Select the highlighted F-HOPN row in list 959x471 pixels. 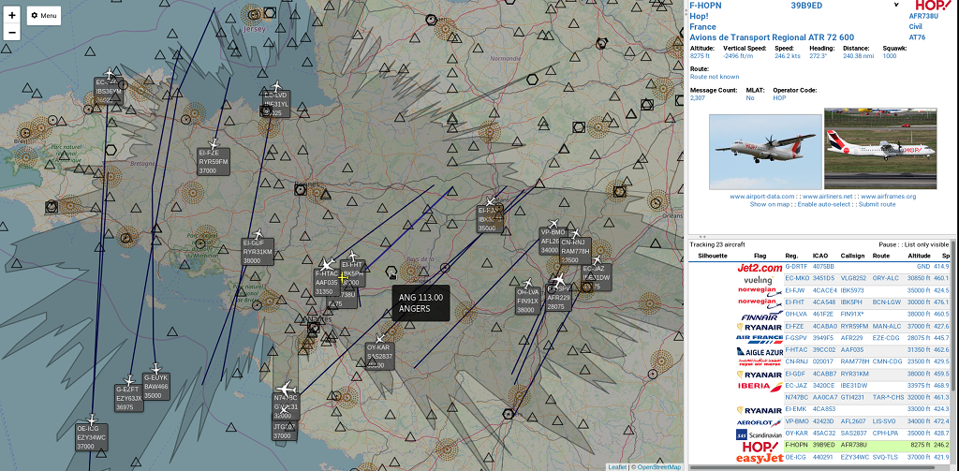(866, 446)
